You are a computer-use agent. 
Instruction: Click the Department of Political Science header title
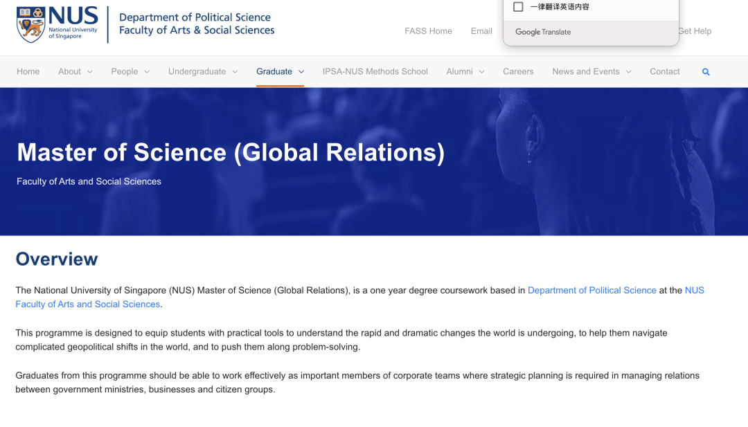click(195, 17)
